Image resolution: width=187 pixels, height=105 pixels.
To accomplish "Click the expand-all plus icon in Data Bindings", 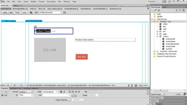I will tap(177, 10).
